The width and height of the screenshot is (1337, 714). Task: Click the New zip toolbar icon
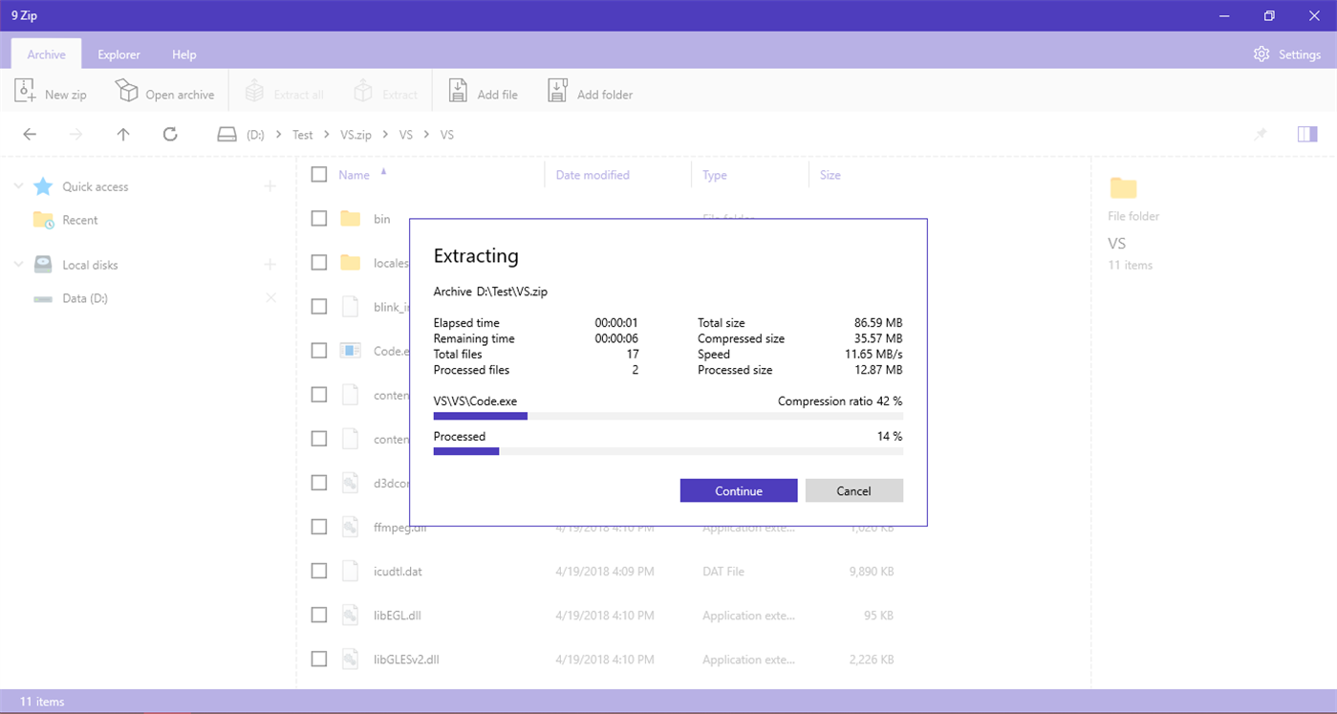[x=25, y=91]
